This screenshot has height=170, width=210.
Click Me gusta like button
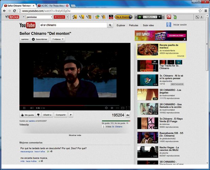28,115
